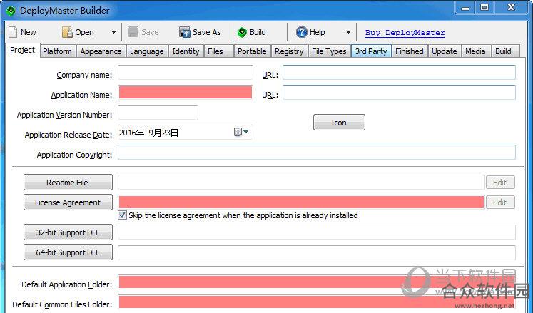The width and height of the screenshot is (533, 313).
Task: Click the blue Help question icon
Action: pyautogui.click(x=302, y=32)
